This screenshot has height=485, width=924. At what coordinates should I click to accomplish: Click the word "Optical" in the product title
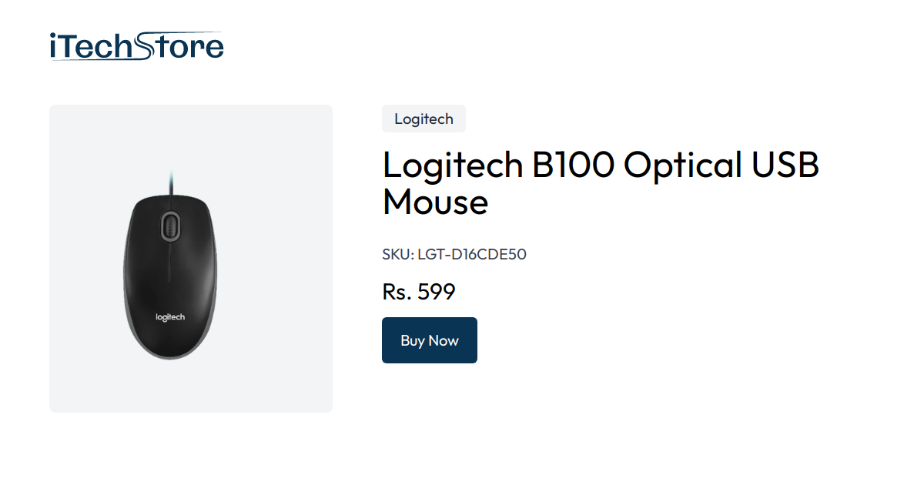pos(680,166)
